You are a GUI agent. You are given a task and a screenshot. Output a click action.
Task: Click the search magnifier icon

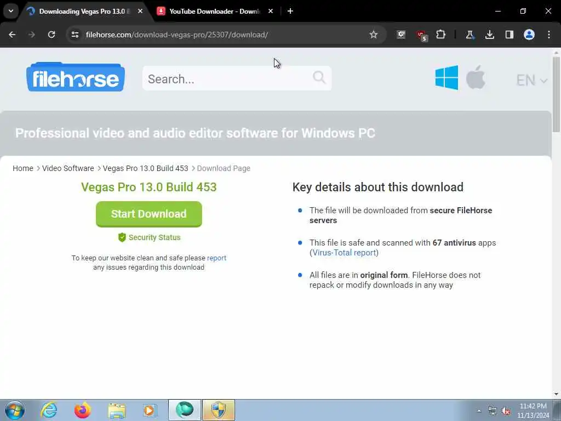[x=319, y=77]
